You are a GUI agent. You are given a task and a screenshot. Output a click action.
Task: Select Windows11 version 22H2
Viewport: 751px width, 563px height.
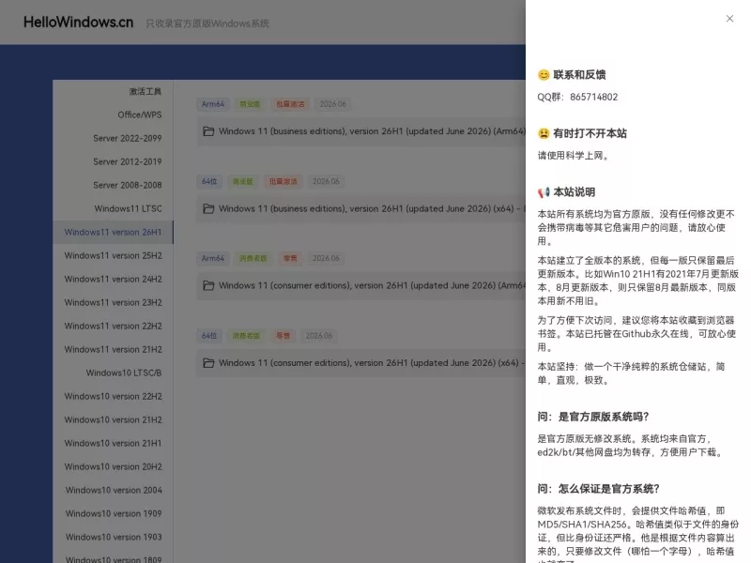(113, 326)
